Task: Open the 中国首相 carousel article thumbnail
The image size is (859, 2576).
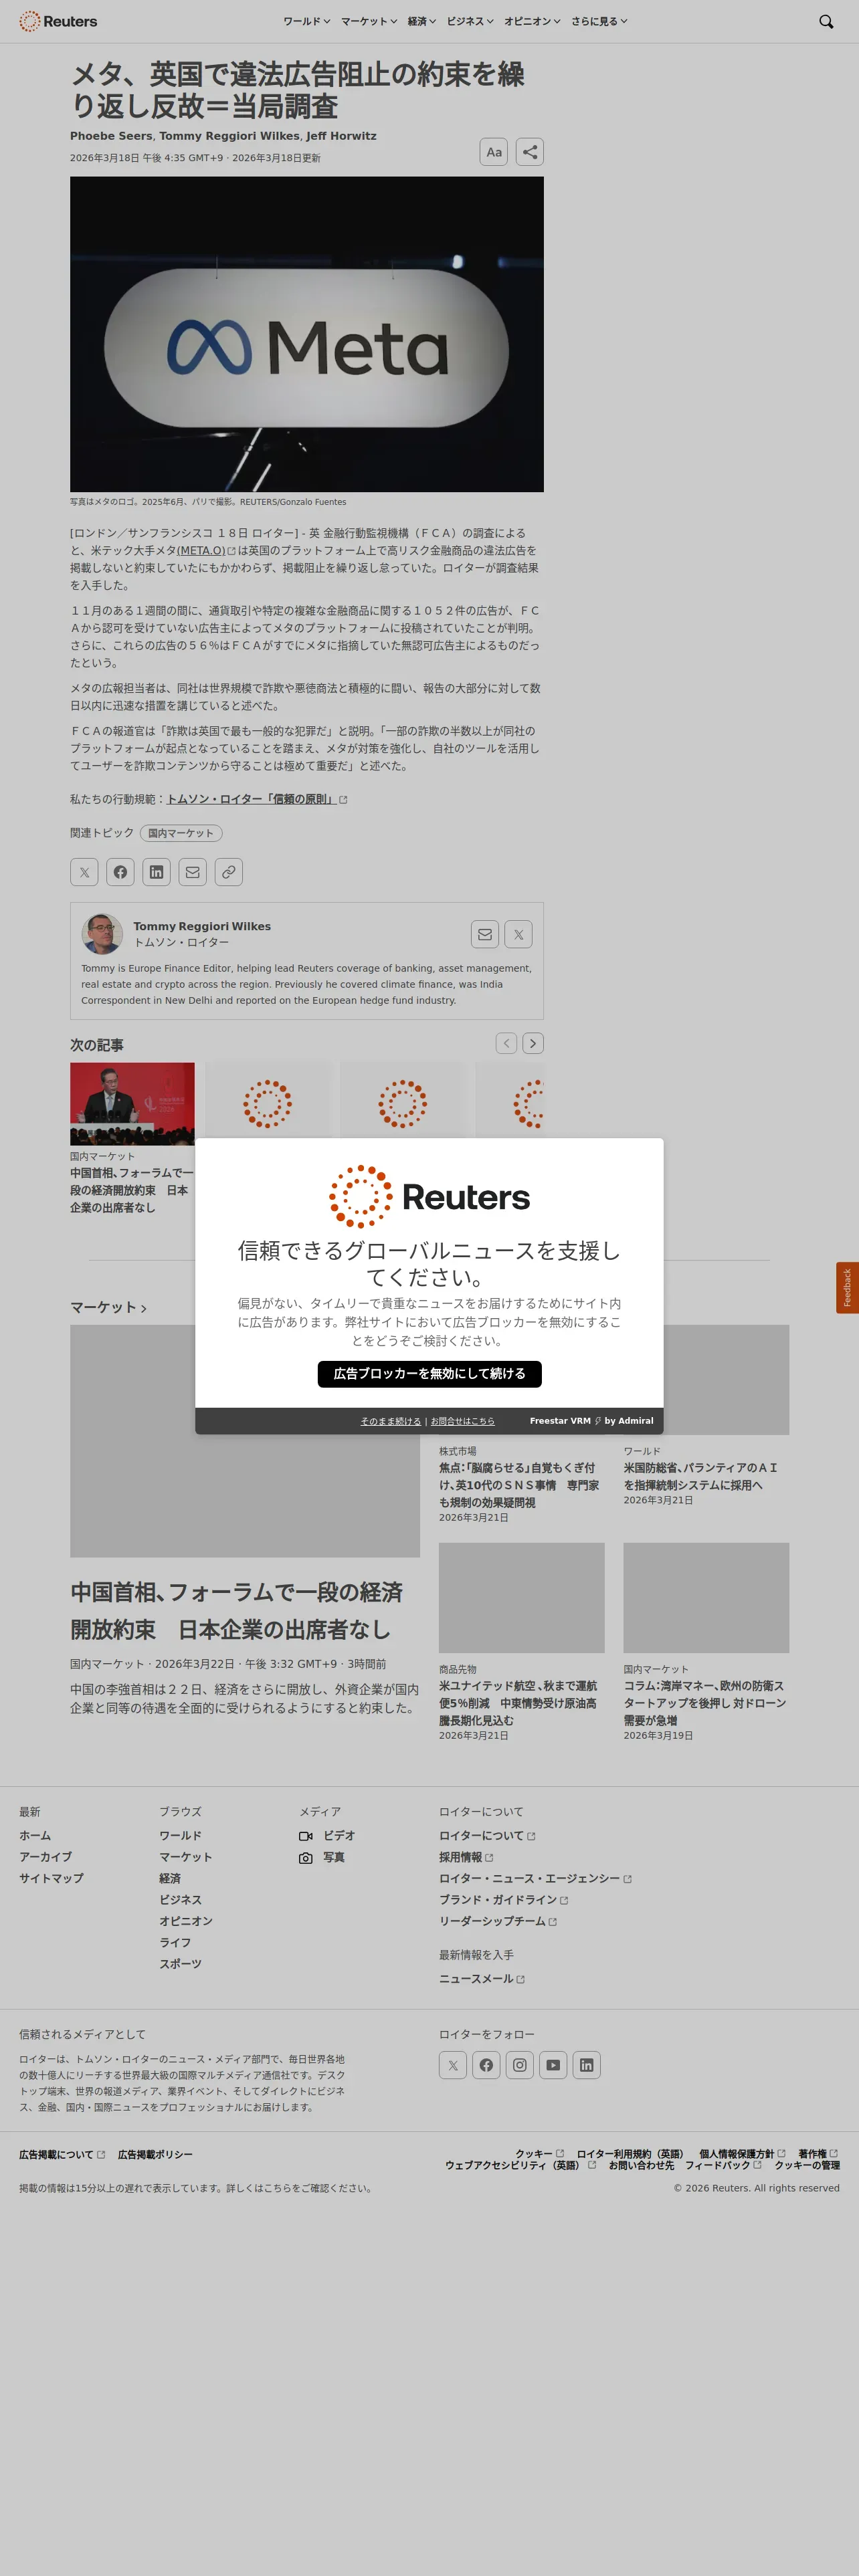Action: click(132, 1104)
